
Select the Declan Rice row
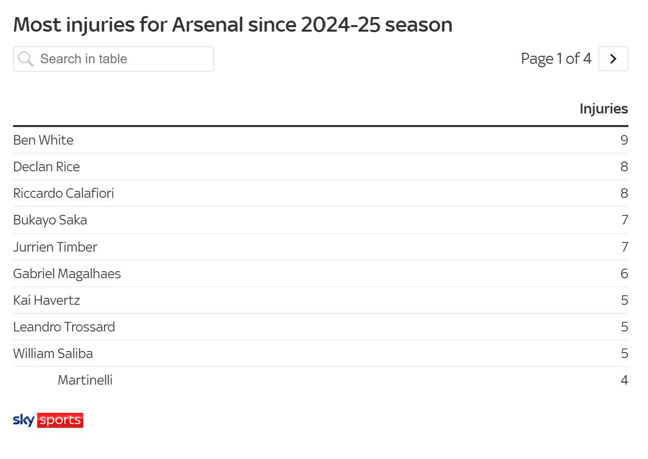pos(46,167)
